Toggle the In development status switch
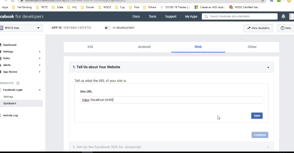Image resolution: width=294 pixels, height=153 pixels. point(107,28)
